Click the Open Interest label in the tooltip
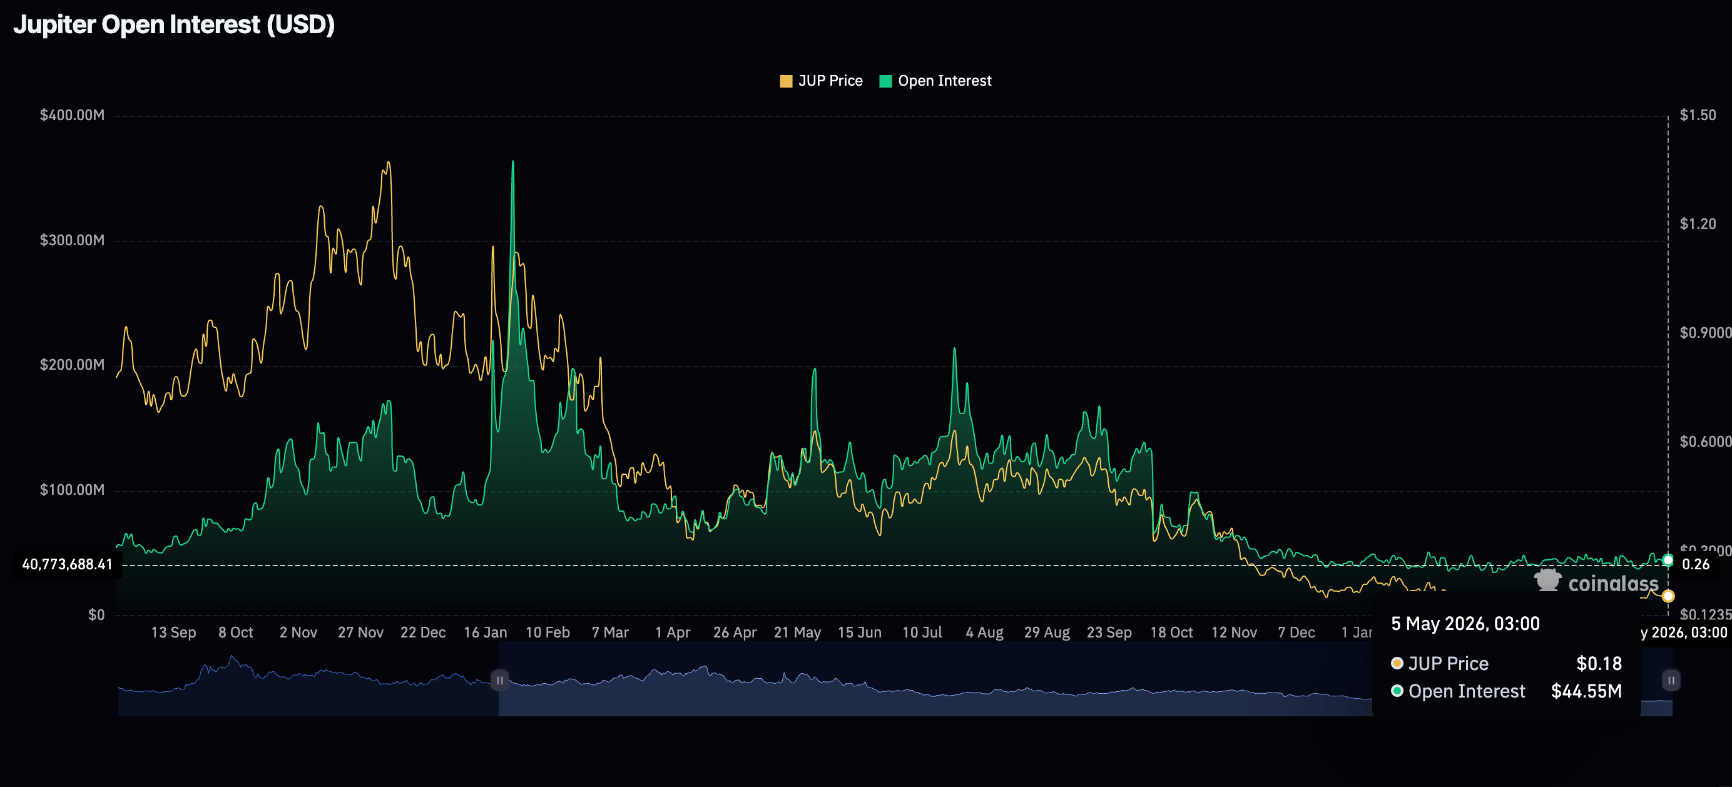 [x=1467, y=691]
